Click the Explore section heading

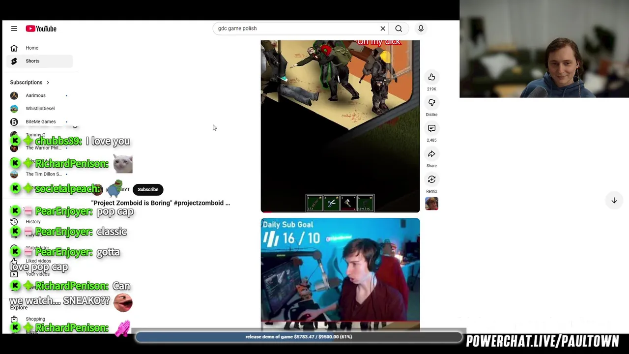[x=19, y=308]
